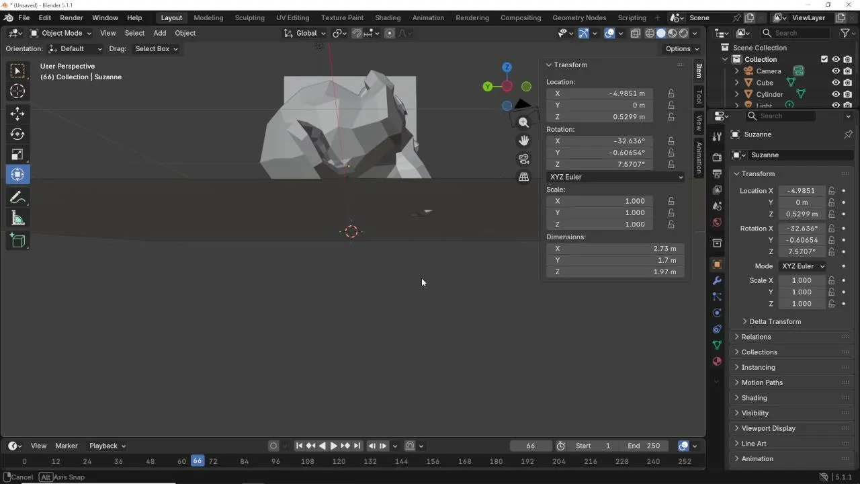Click the End frame field 250
The image size is (860, 484).
[x=644, y=446]
